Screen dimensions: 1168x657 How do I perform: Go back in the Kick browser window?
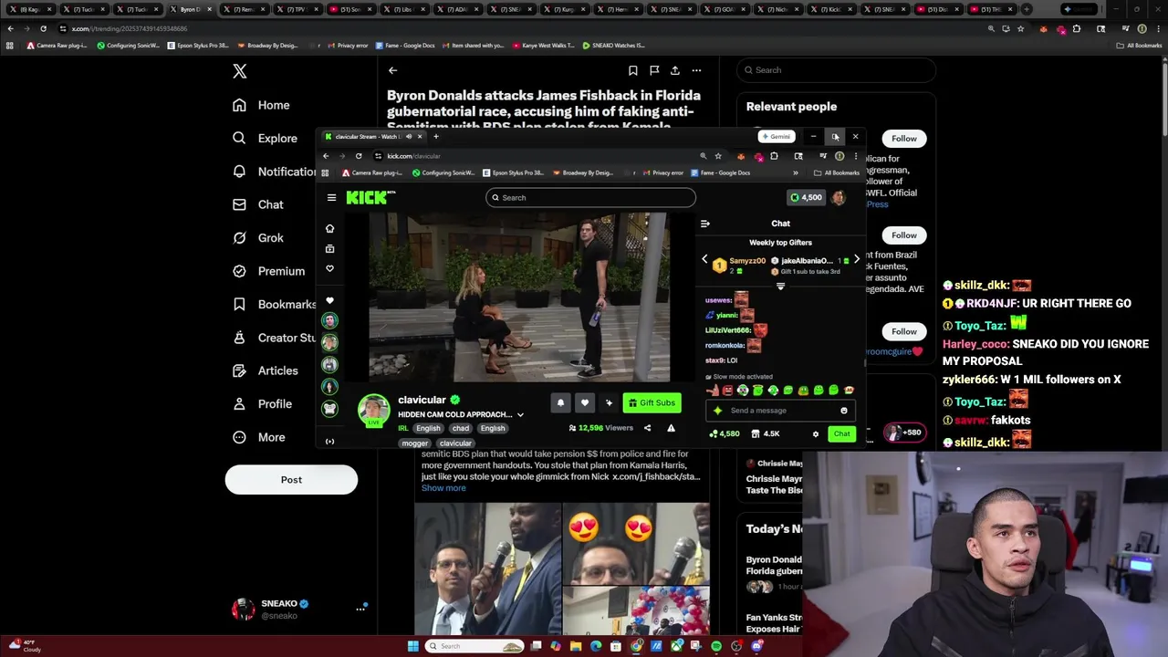(x=326, y=156)
